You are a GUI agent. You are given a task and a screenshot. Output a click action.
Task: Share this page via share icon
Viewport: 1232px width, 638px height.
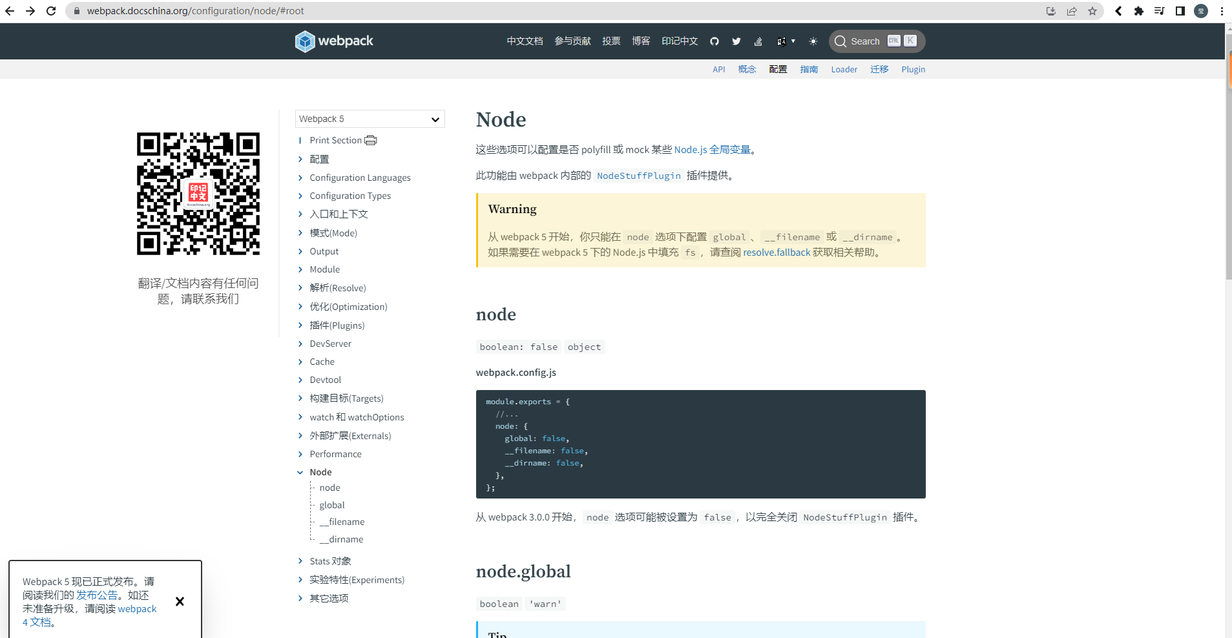click(1072, 11)
